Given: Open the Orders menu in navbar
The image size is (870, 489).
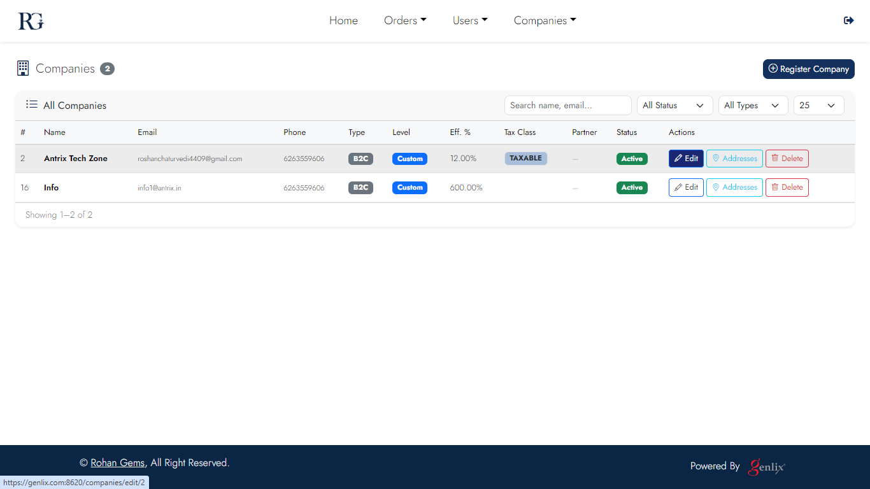Looking at the screenshot, I should point(405,20).
